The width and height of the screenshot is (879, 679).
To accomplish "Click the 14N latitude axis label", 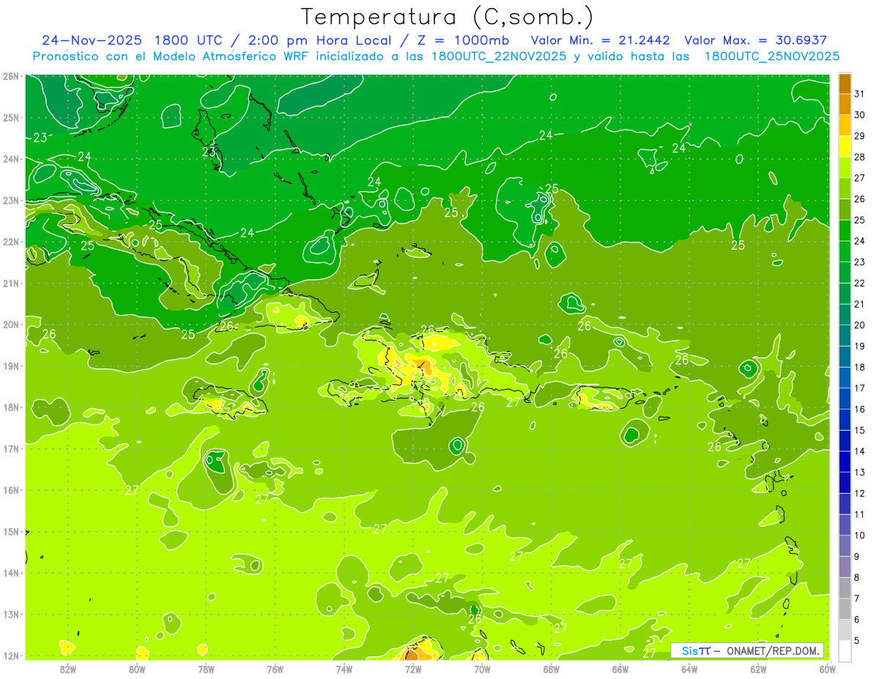I will [x=11, y=573].
